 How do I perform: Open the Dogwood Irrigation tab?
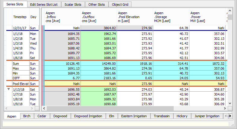pos(88,116)
